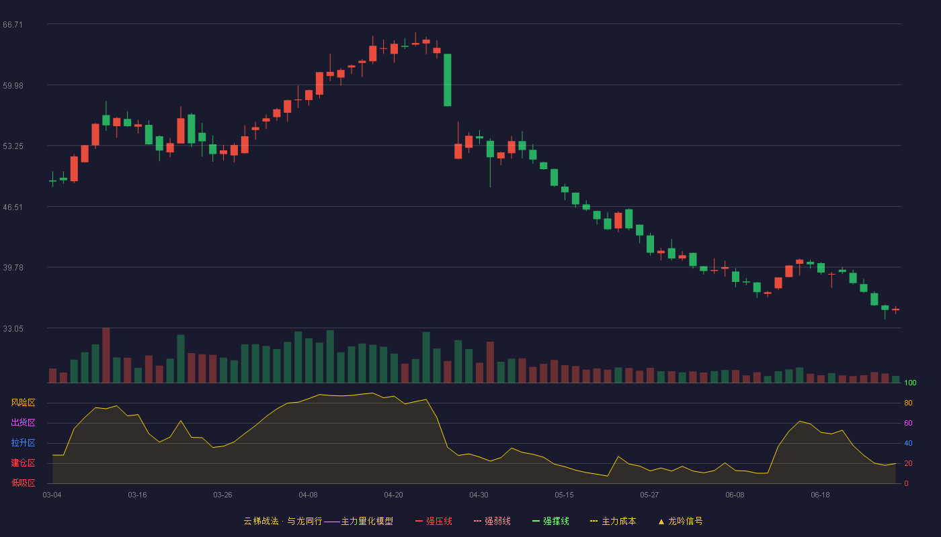Click the 03-16 date label
941x537 pixels.
click(x=137, y=495)
